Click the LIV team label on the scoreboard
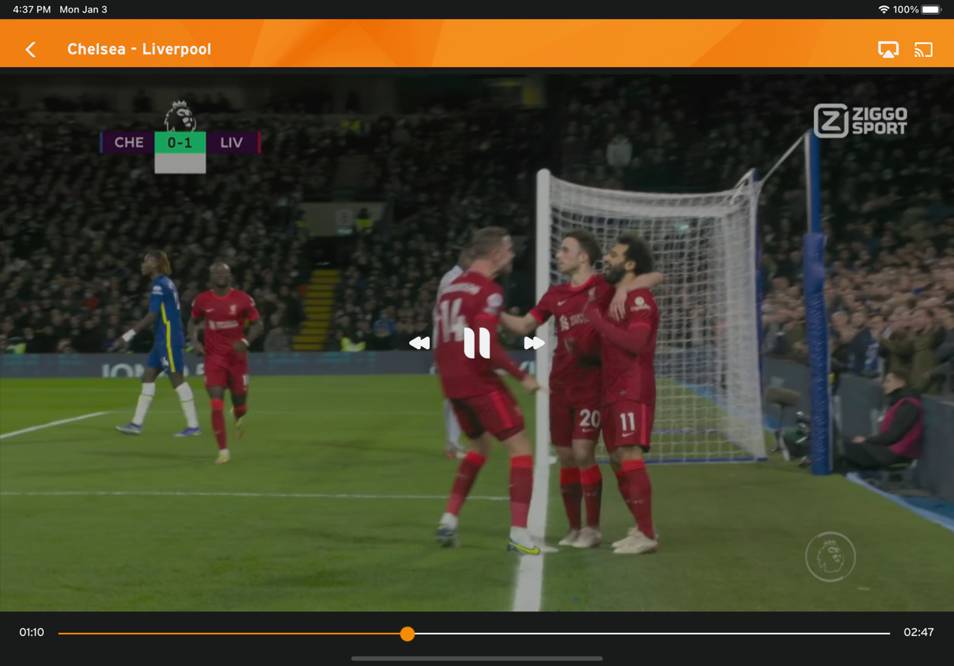The image size is (954, 666). click(x=232, y=142)
